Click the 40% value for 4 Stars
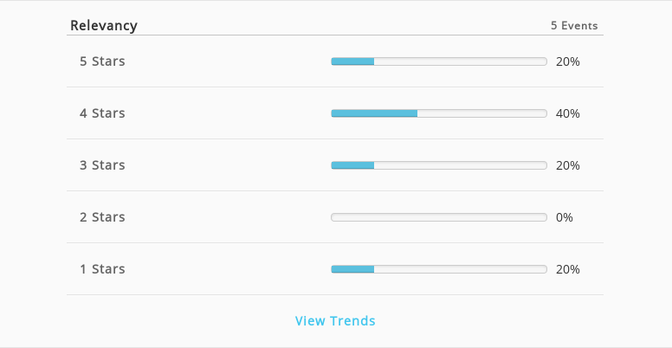 [x=568, y=113]
